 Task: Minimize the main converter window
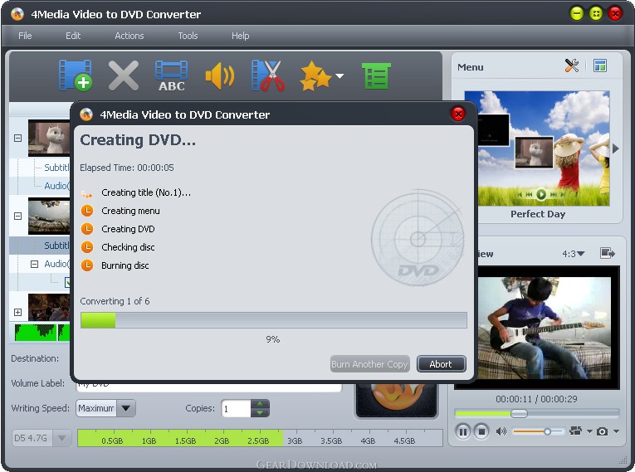tap(576, 14)
